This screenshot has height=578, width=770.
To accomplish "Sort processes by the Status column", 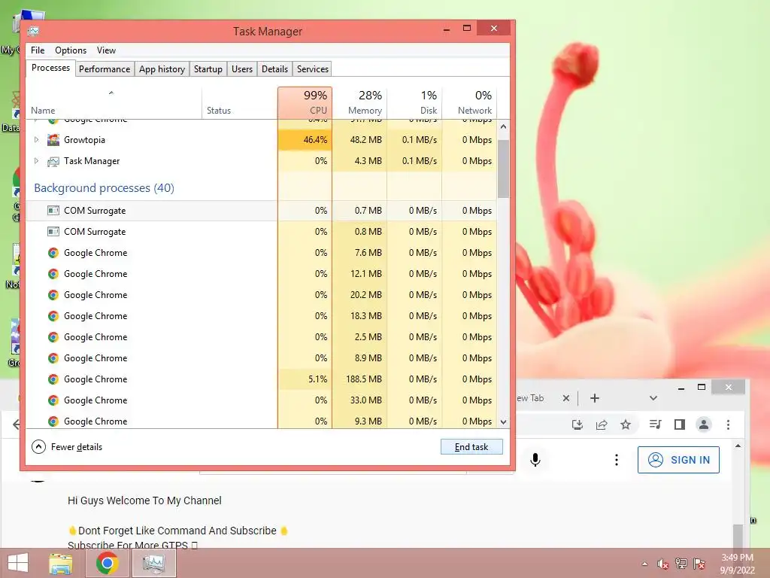I will point(240,102).
